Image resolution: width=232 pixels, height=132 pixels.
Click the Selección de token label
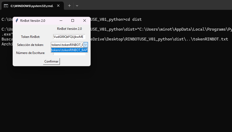pyautogui.click(x=30, y=45)
